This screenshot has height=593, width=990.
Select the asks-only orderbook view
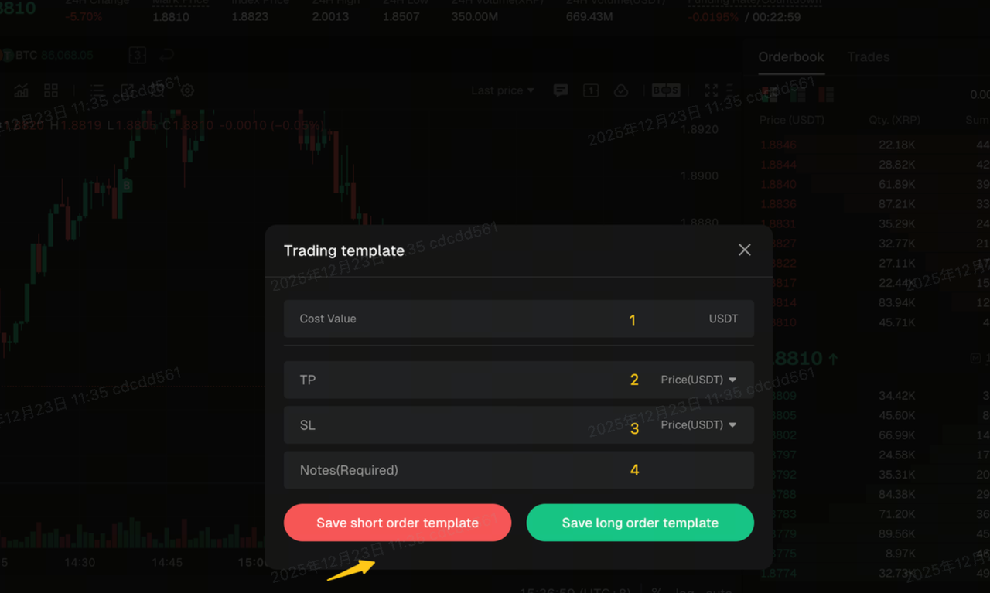[825, 94]
